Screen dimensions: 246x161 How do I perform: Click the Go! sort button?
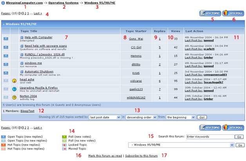click(202, 117)
